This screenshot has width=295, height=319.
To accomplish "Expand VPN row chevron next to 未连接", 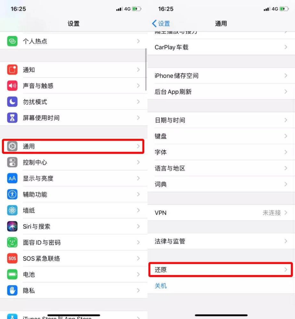I will [286, 213].
